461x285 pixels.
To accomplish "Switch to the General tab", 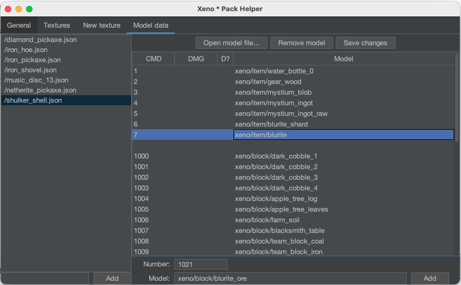I will 19,25.
